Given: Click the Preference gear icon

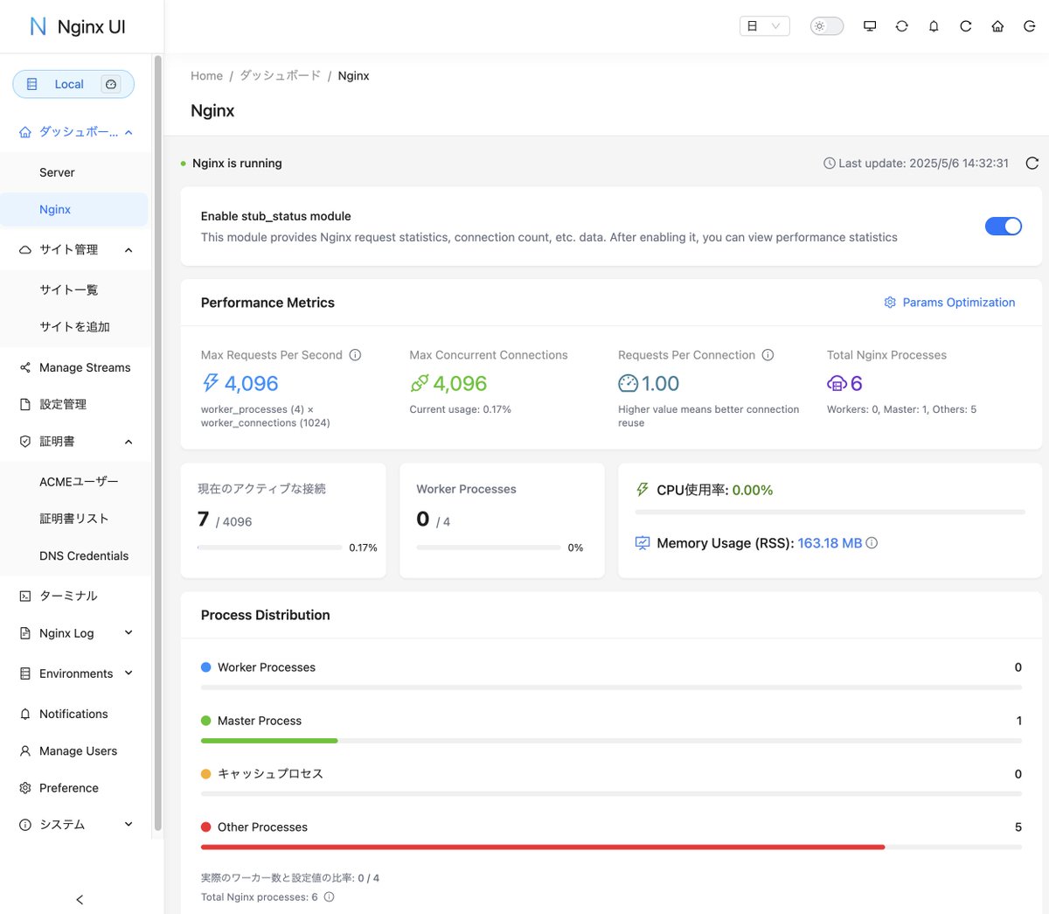Looking at the screenshot, I should click(x=25, y=788).
